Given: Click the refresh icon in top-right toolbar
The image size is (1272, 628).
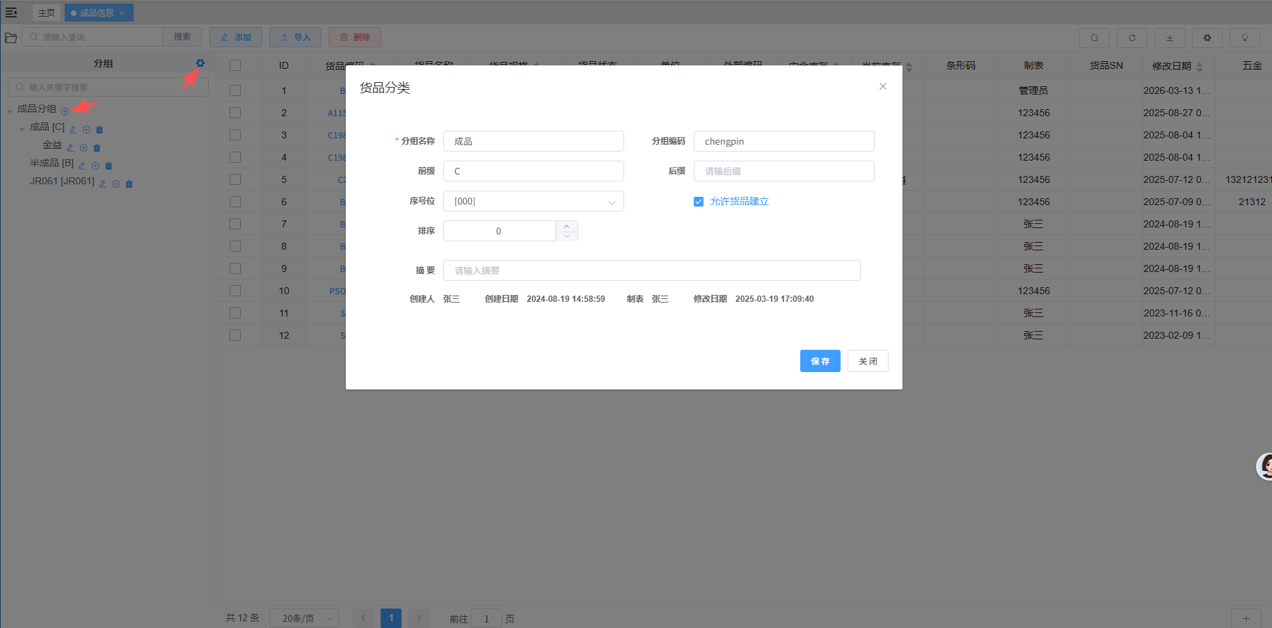Looking at the screenshot, I should click(1131, 38).
